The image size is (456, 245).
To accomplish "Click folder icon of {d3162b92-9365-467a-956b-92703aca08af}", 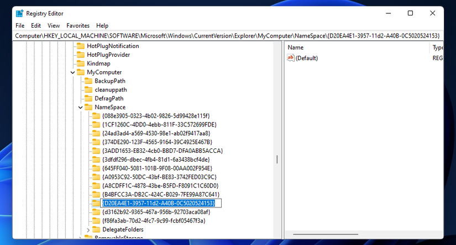I will tap(96, 212).
